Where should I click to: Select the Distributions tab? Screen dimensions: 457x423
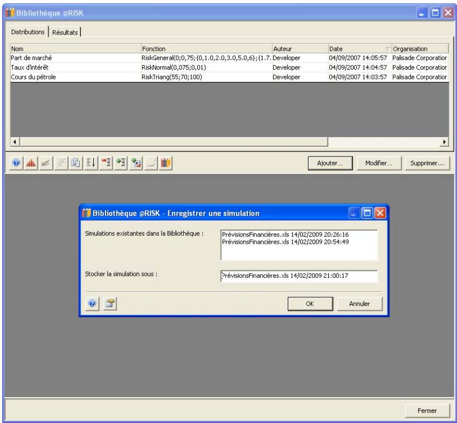click(x=29, y=32)
